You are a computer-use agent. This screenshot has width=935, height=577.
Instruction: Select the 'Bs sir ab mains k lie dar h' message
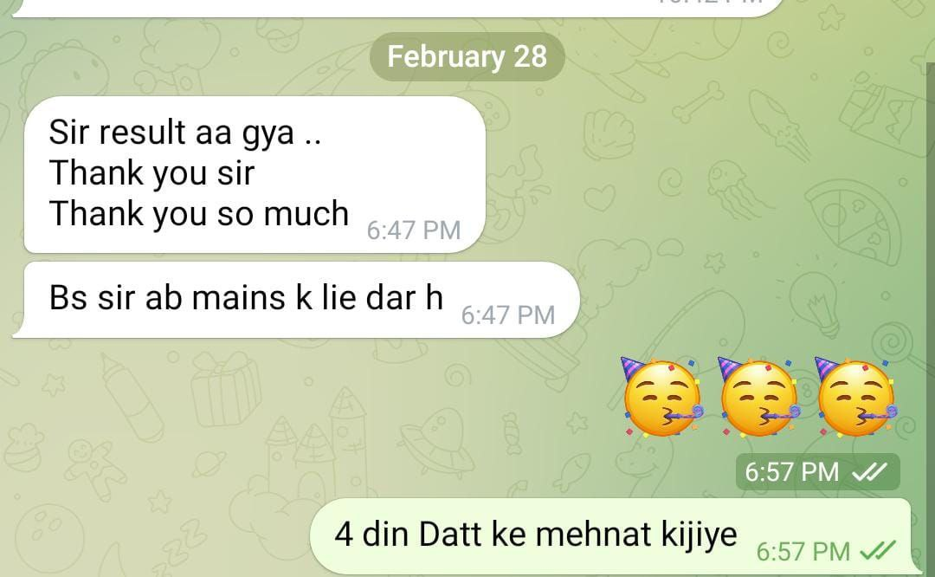[296, 300]
